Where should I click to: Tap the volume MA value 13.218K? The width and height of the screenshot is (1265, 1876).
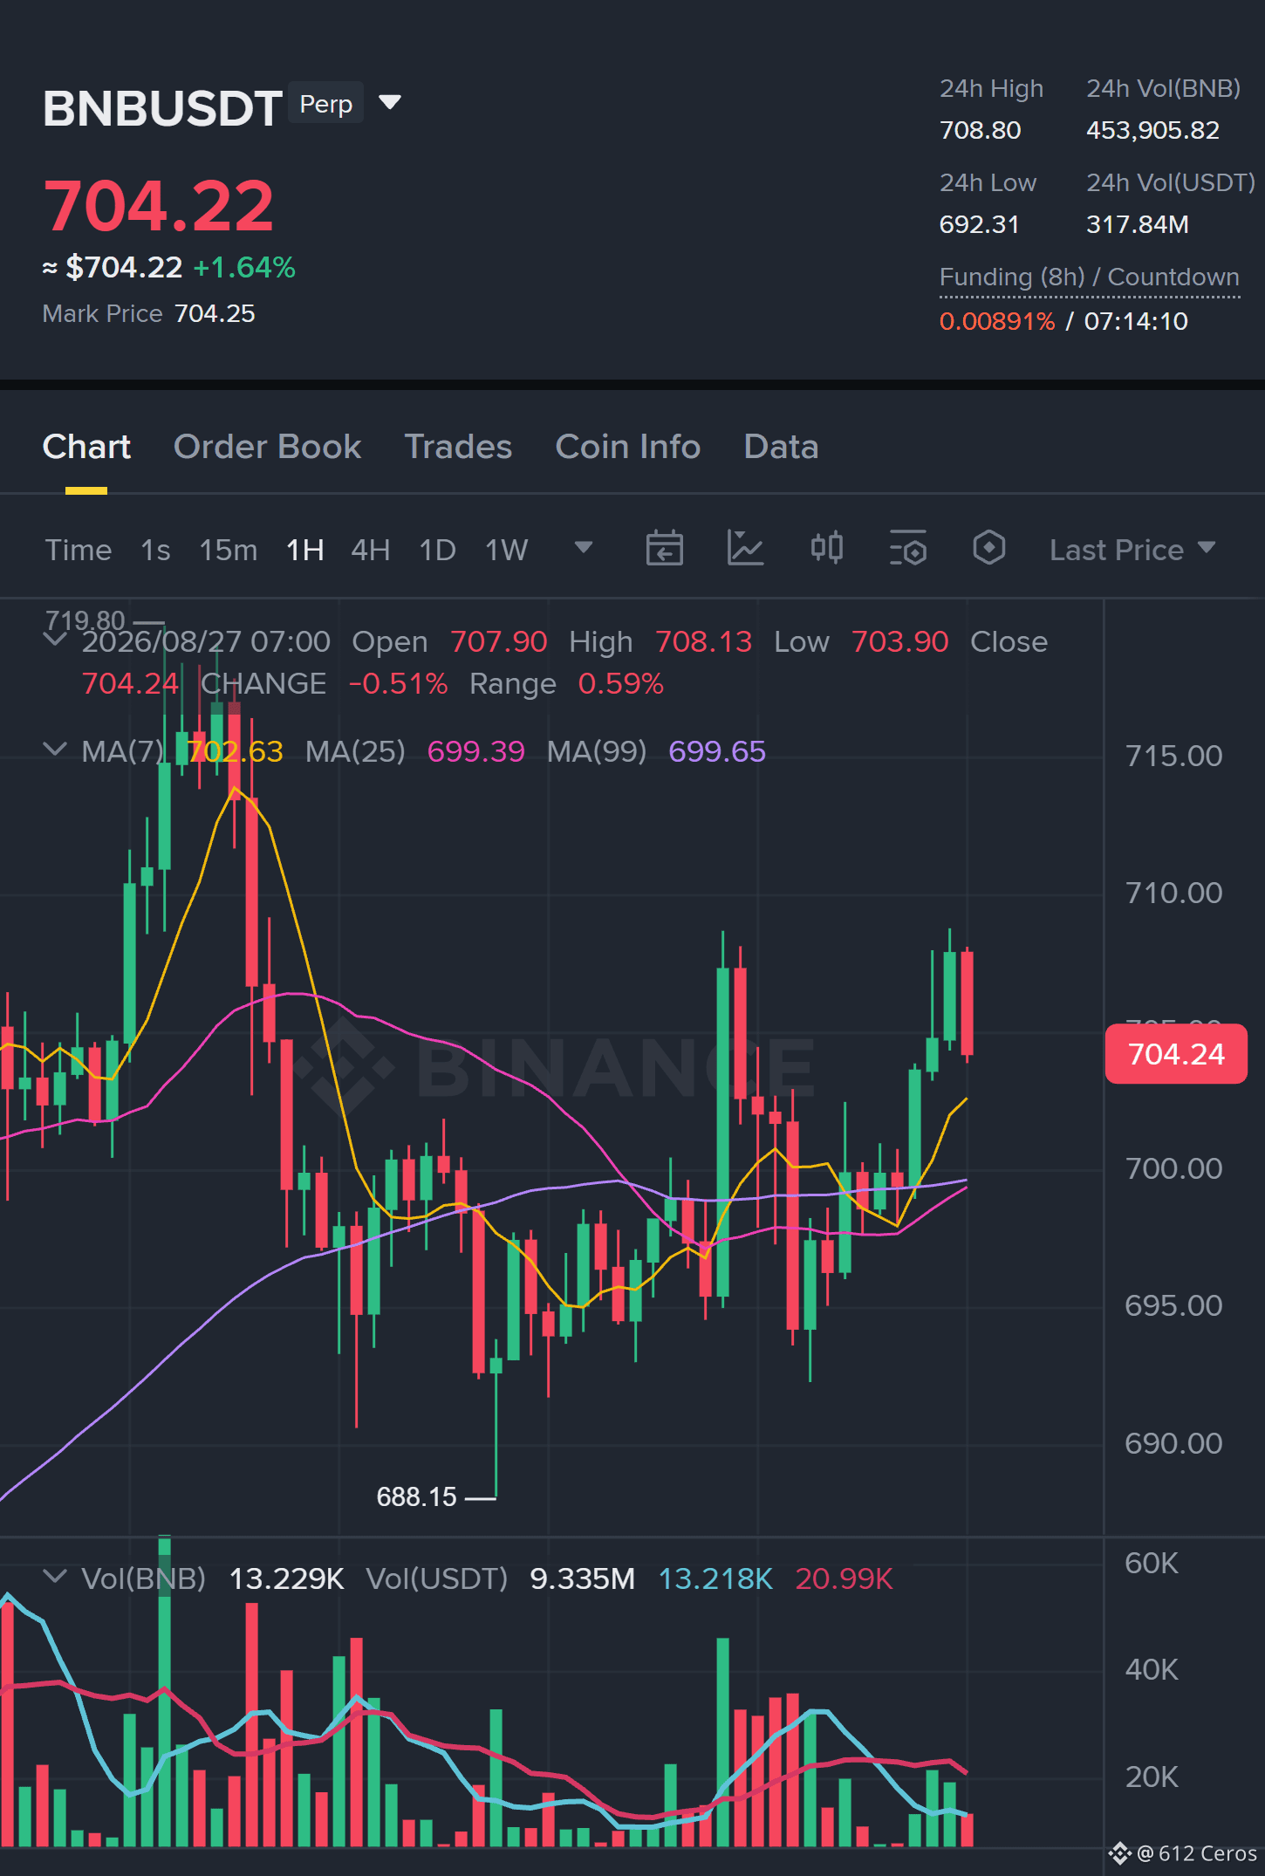pos(715,1578)
